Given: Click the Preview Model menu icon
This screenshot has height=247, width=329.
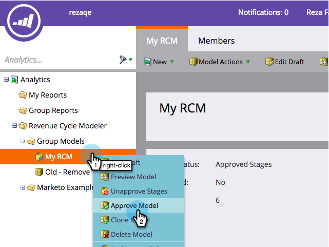Looking at the screenshot, I should pyautogui.click(x=105, y=177).
